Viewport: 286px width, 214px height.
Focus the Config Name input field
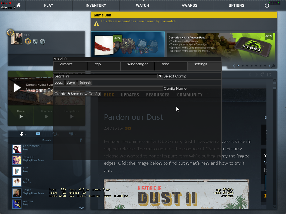108,89
